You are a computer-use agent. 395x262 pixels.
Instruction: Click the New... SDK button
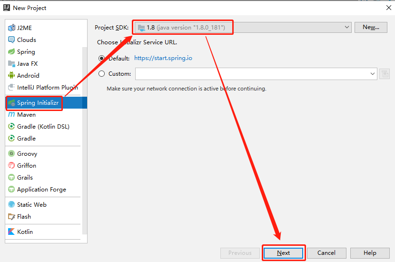[371, 27]
